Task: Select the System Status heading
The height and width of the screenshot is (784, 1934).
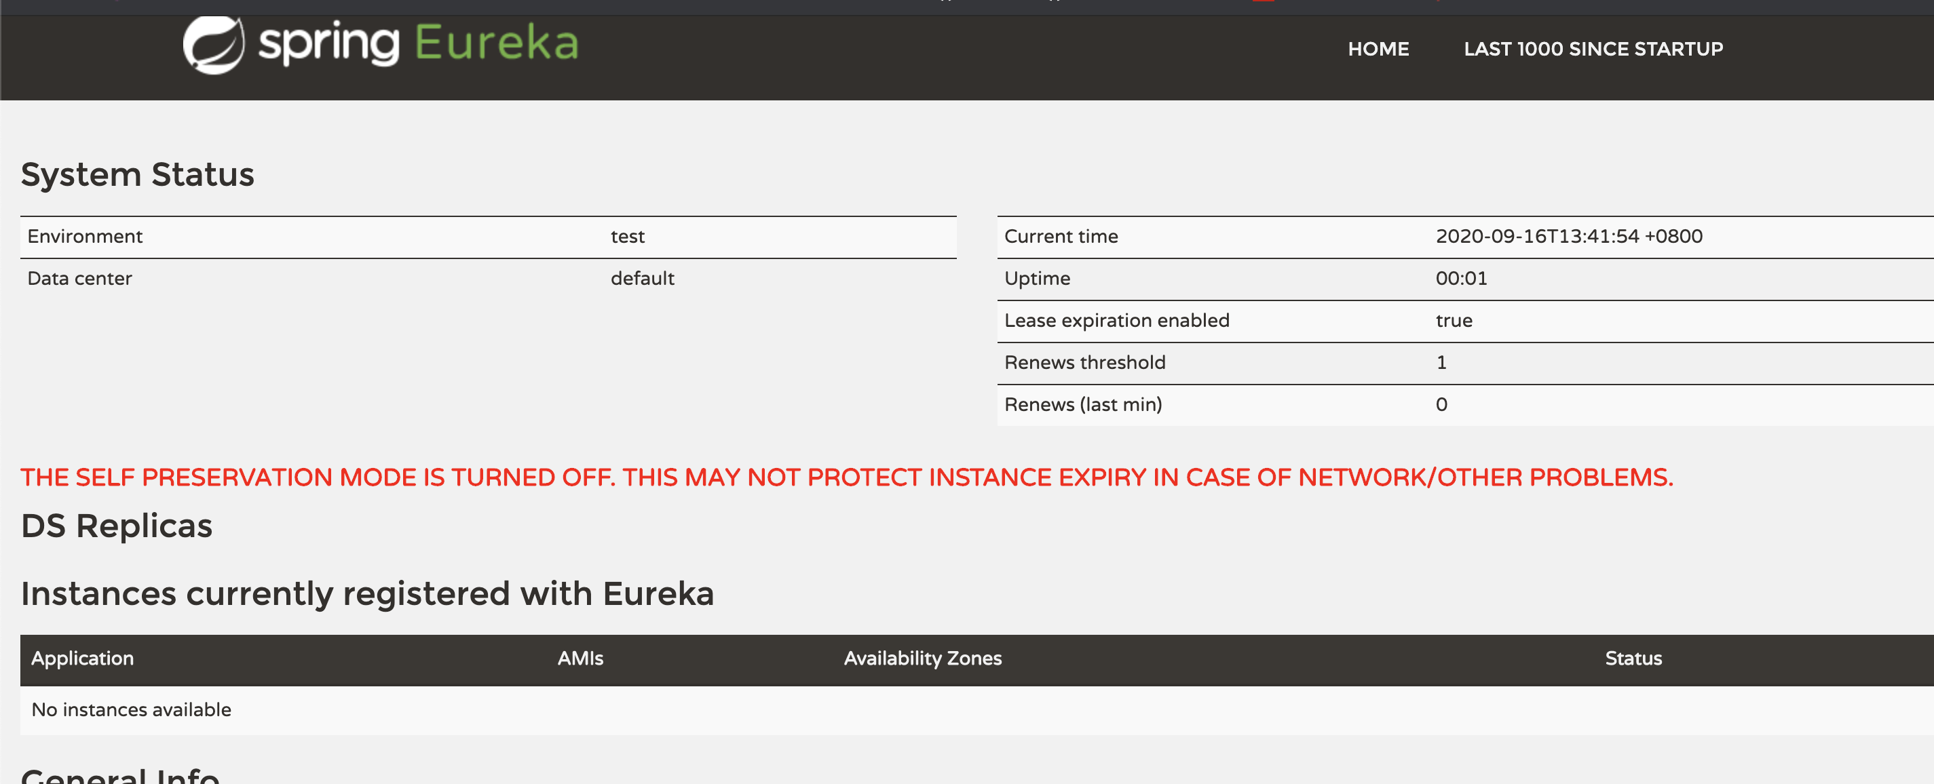Action: point(137,174)
